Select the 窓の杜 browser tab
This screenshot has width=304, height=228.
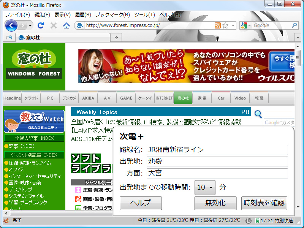(x=63, y=37)
